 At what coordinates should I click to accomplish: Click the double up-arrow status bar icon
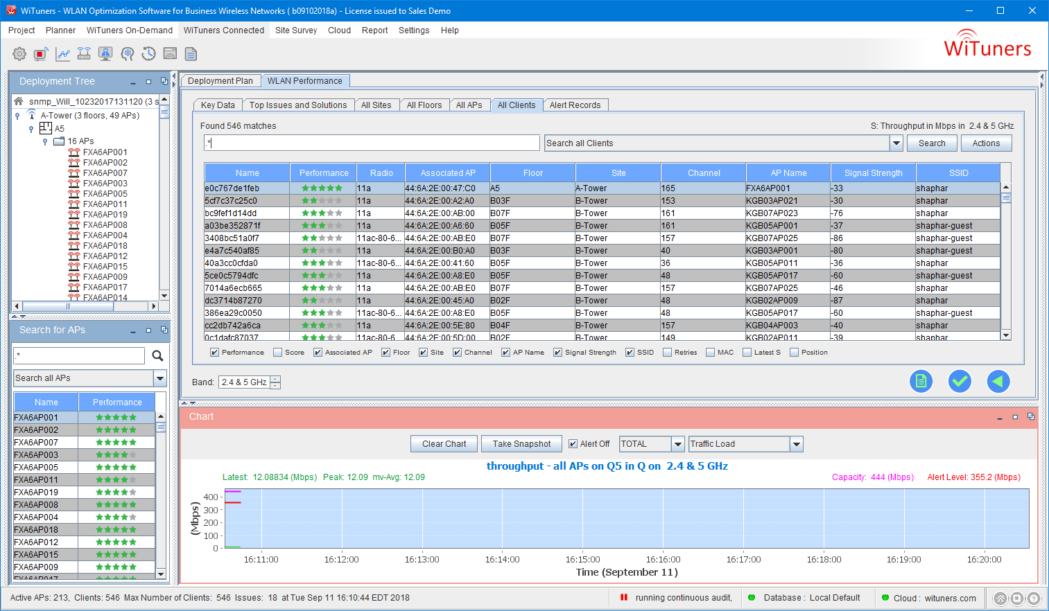pos(1000,599)
